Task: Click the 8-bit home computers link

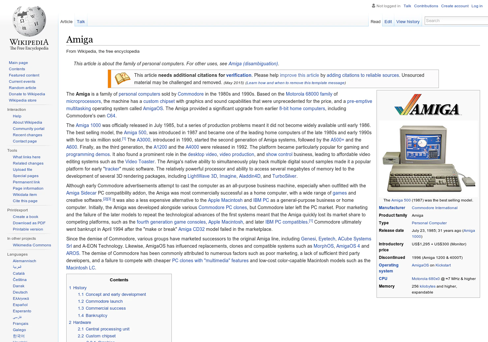Action: coord(302,109)
